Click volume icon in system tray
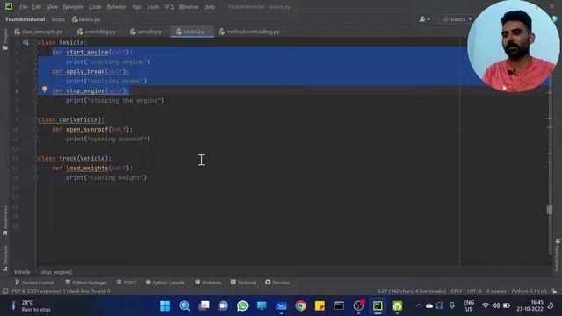This screenshot has height=316, width=562. tap(496, 305)
